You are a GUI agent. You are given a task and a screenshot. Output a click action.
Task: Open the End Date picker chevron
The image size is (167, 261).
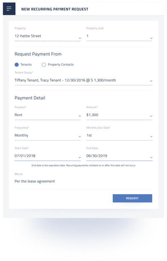pos(151,157)
